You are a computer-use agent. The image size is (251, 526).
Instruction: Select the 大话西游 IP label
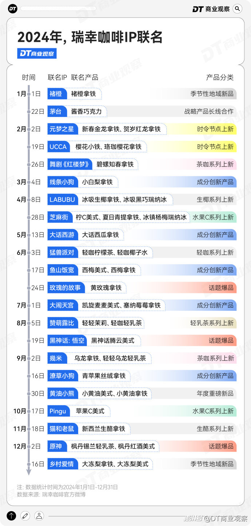[62, 235]
